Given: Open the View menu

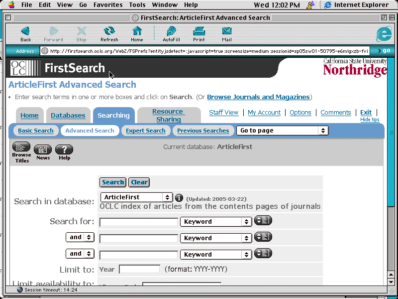Looking at the screenshot, I should pyautogui.click(x=65, y=5).
